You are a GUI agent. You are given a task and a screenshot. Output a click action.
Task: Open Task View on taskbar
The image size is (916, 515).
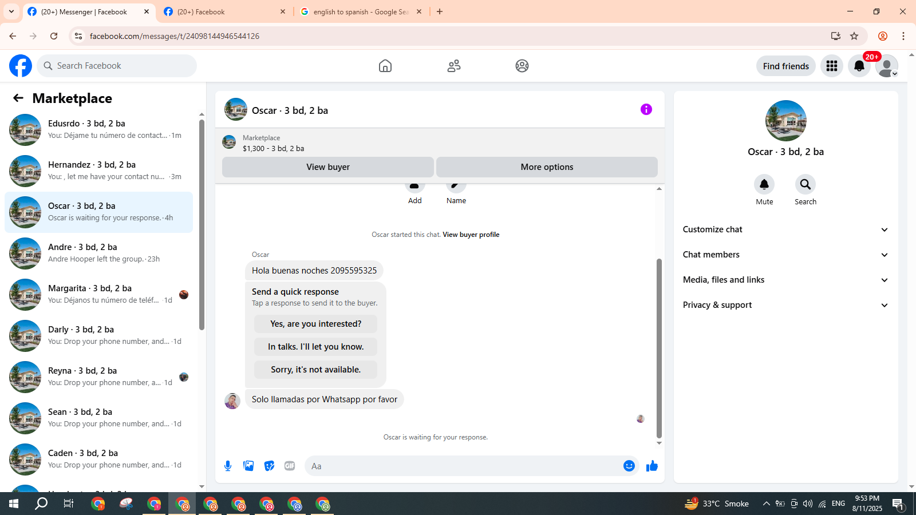click(x=69, y=504)
